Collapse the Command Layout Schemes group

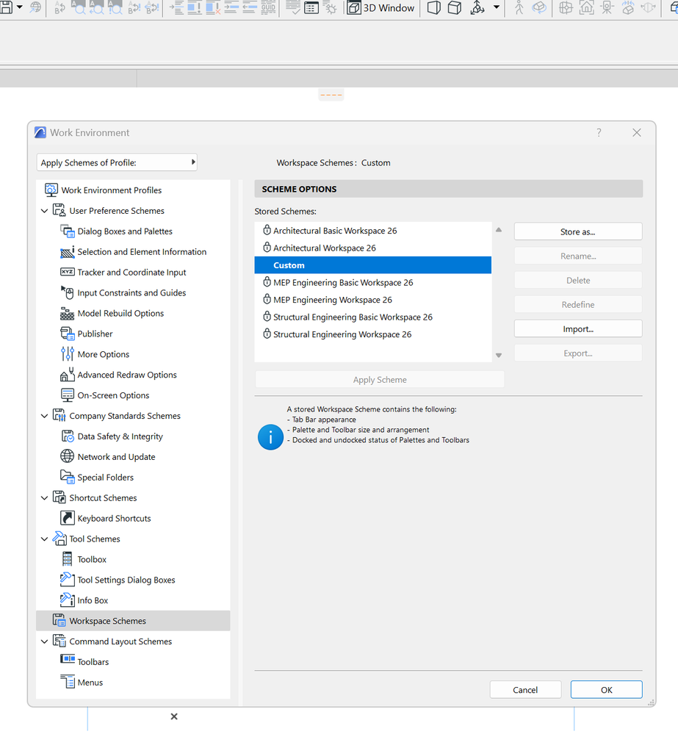point(45,641)
